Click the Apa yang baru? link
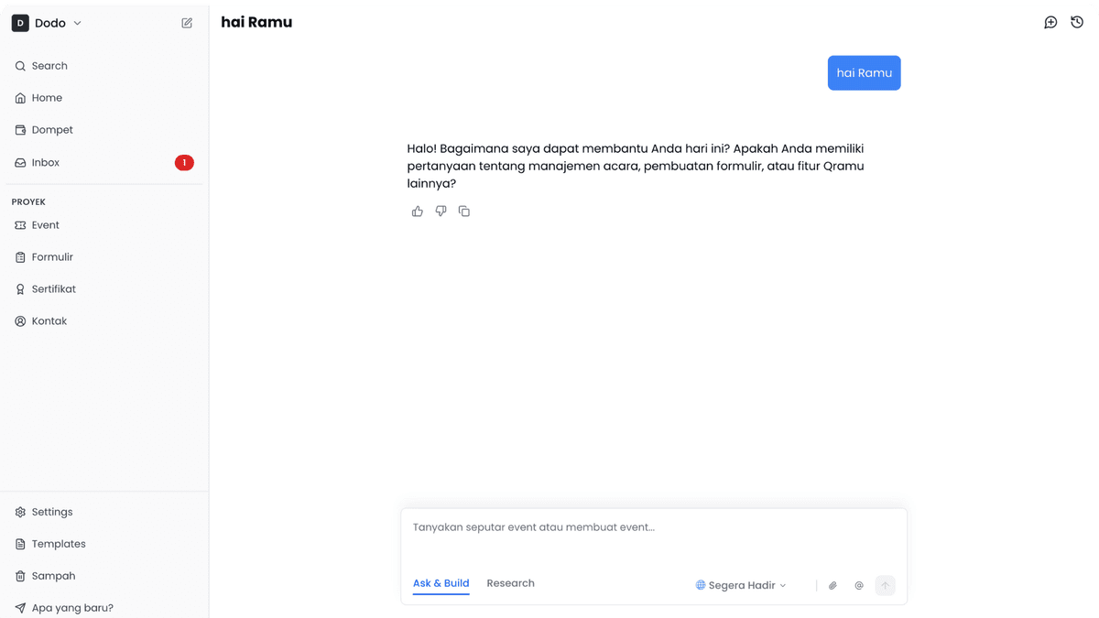Image resolution: width=1099 pixels, height=618 pixels. click(x=71, y=608)
